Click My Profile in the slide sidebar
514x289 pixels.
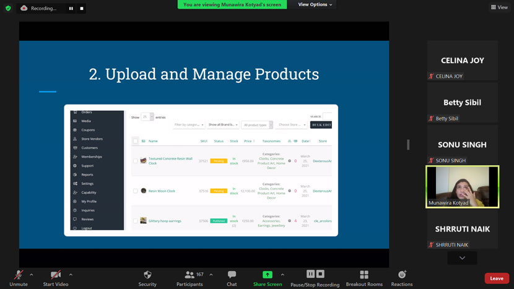[89, 202]
